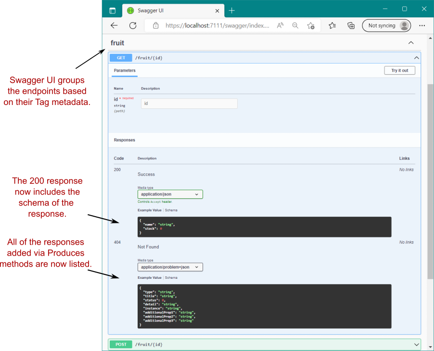Switch to Schema for the 200 response
The image size is (434, 351).
171,210
